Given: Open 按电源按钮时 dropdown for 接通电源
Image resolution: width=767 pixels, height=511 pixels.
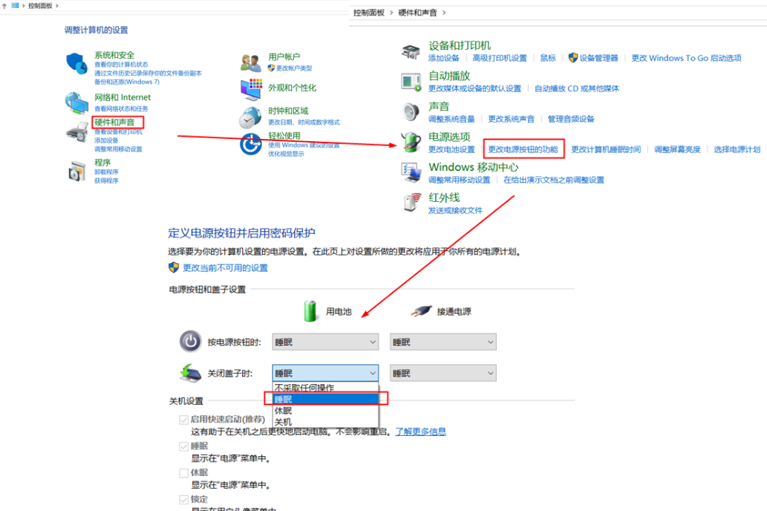Looking at the screenshot, I should [443, 342].
